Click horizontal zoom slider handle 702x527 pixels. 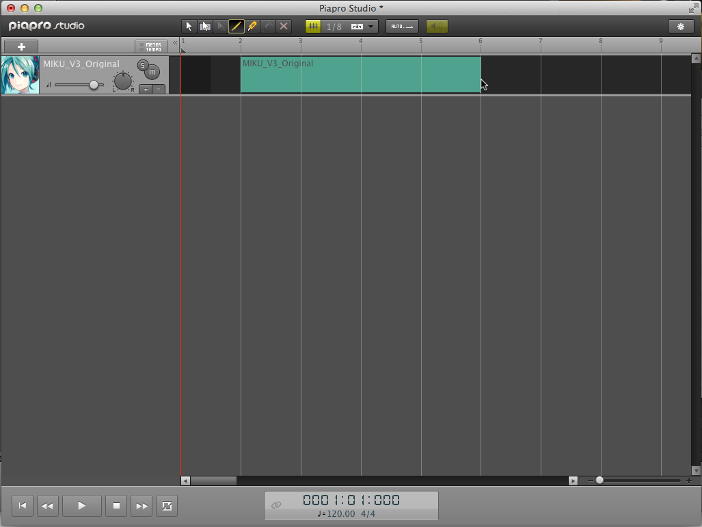[x=599, y=481]
